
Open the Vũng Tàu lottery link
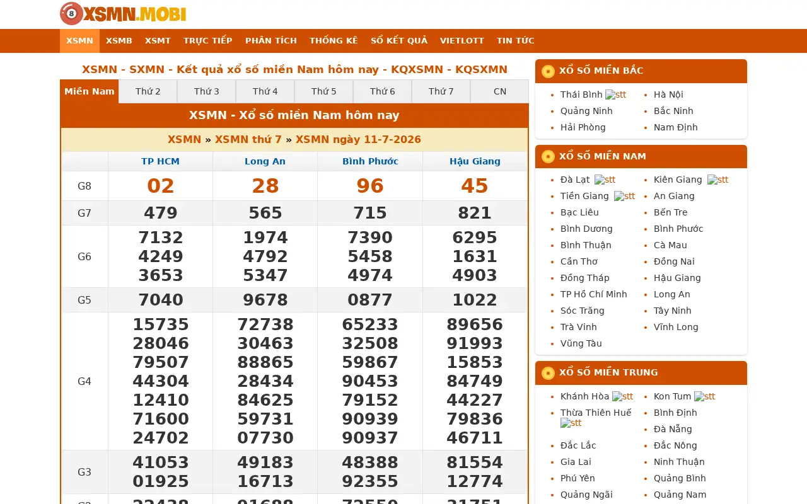point(581,343)
